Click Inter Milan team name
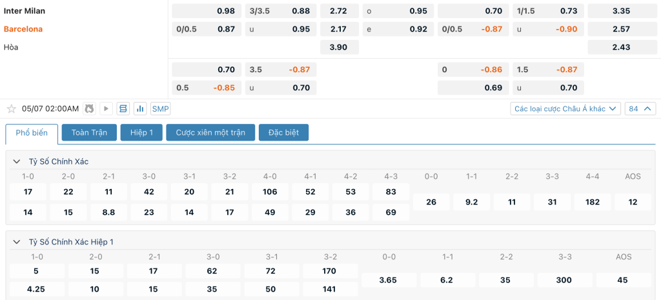 25,11
